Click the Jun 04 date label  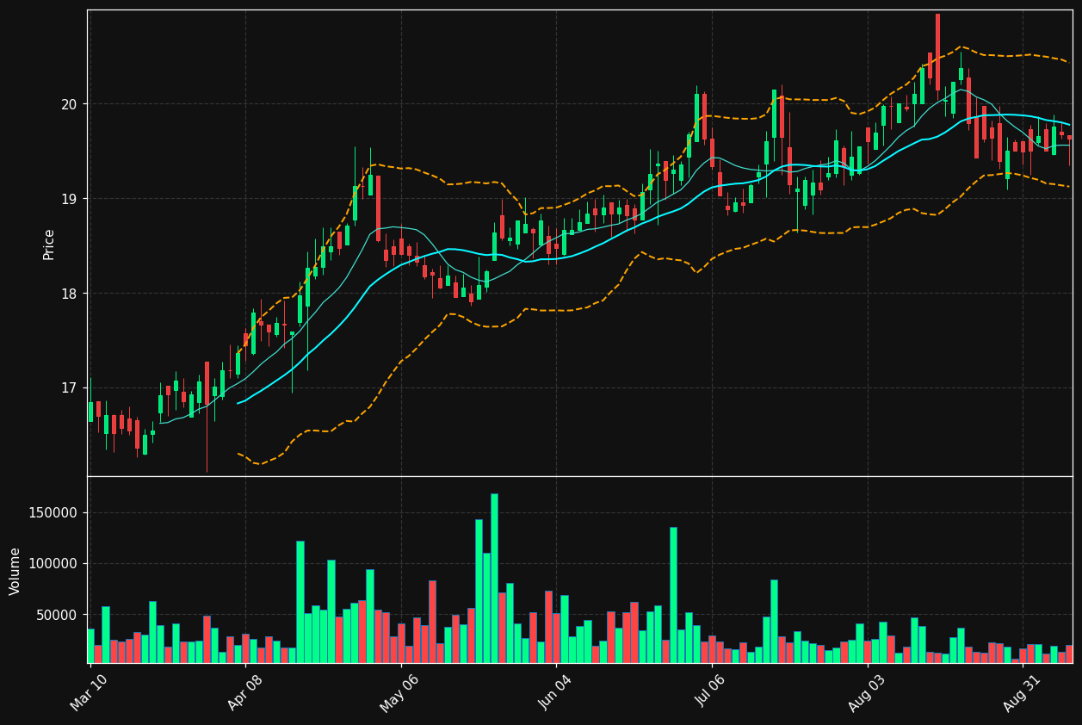tap(555, 691)
